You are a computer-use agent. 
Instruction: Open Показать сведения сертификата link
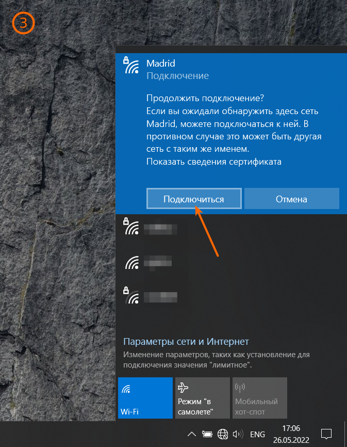[x=214, y=162]
